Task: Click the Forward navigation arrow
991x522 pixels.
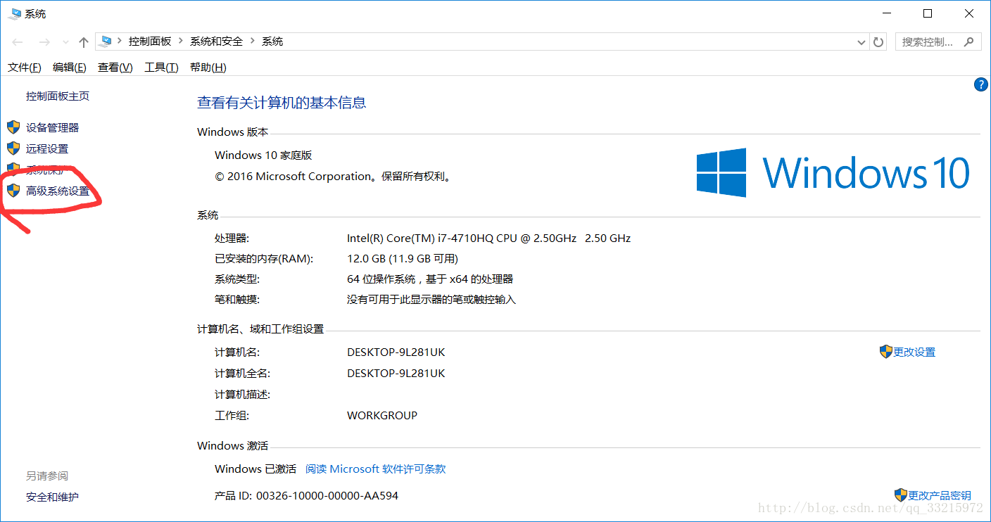Action: point(44,42)
